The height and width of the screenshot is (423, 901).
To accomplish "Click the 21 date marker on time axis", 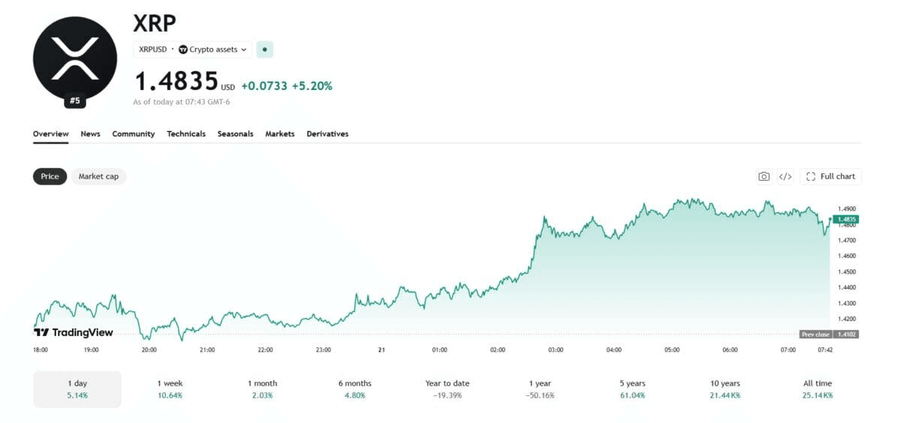I will coord(381,349).
